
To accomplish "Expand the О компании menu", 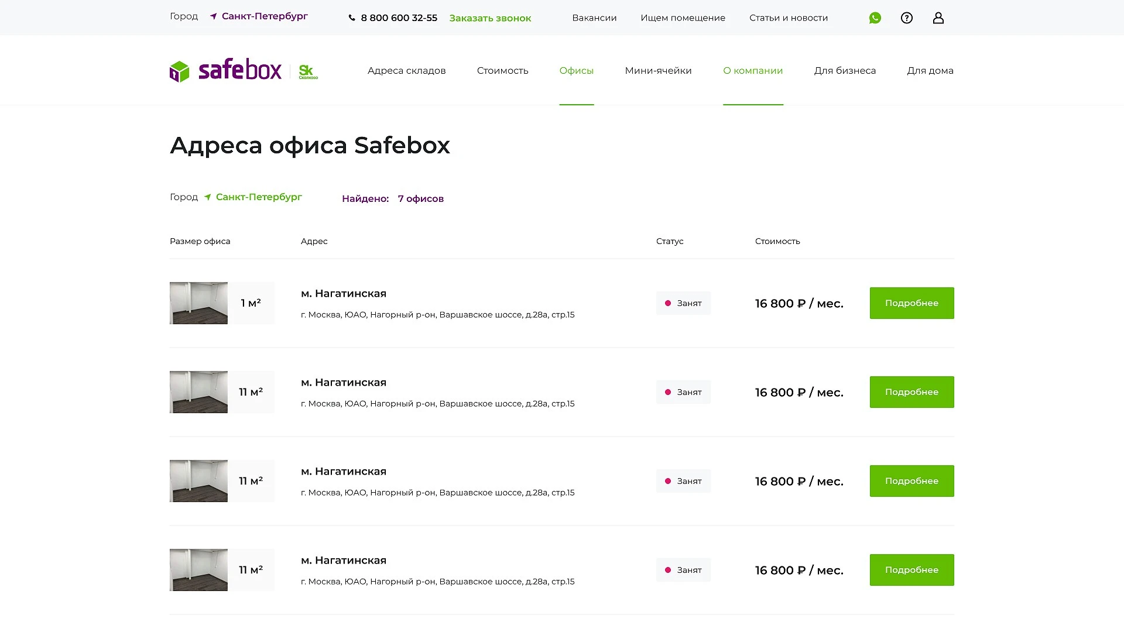I will [x=753, y=71].
